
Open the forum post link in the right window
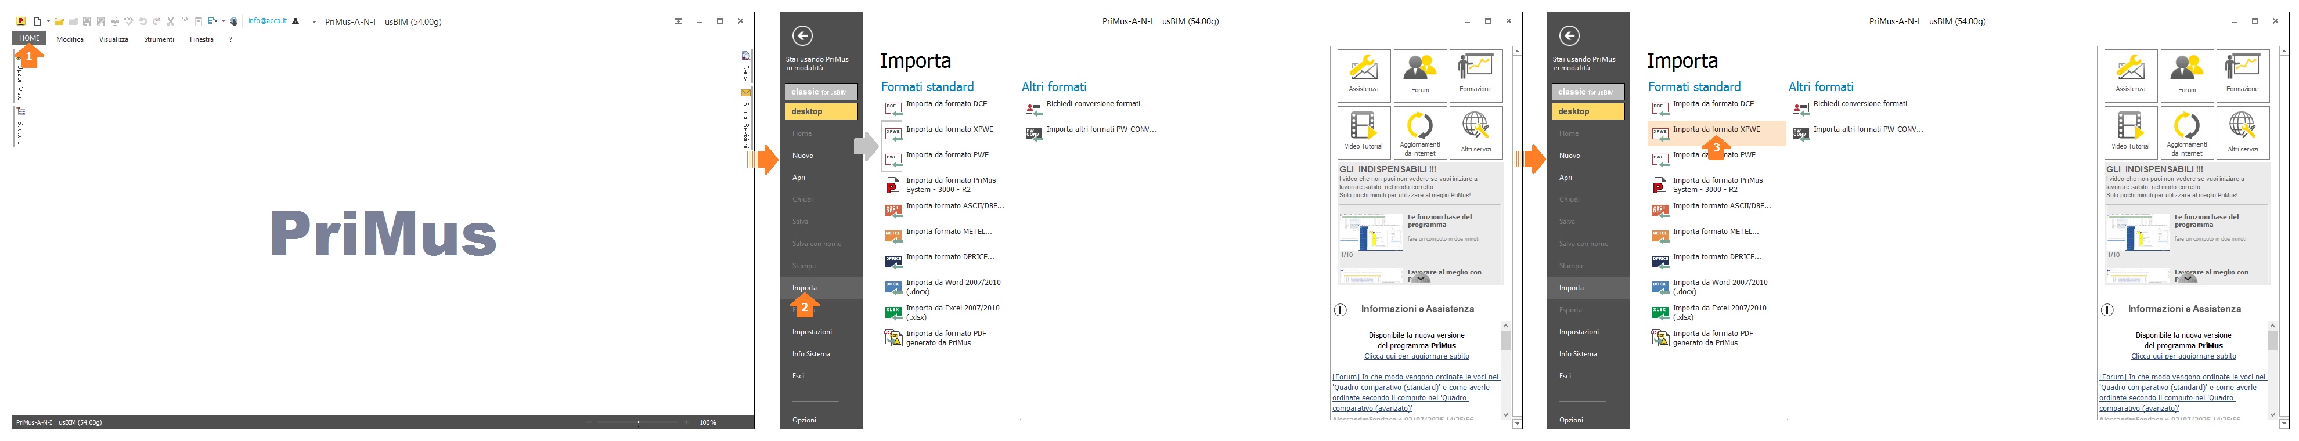[2182, 393]
